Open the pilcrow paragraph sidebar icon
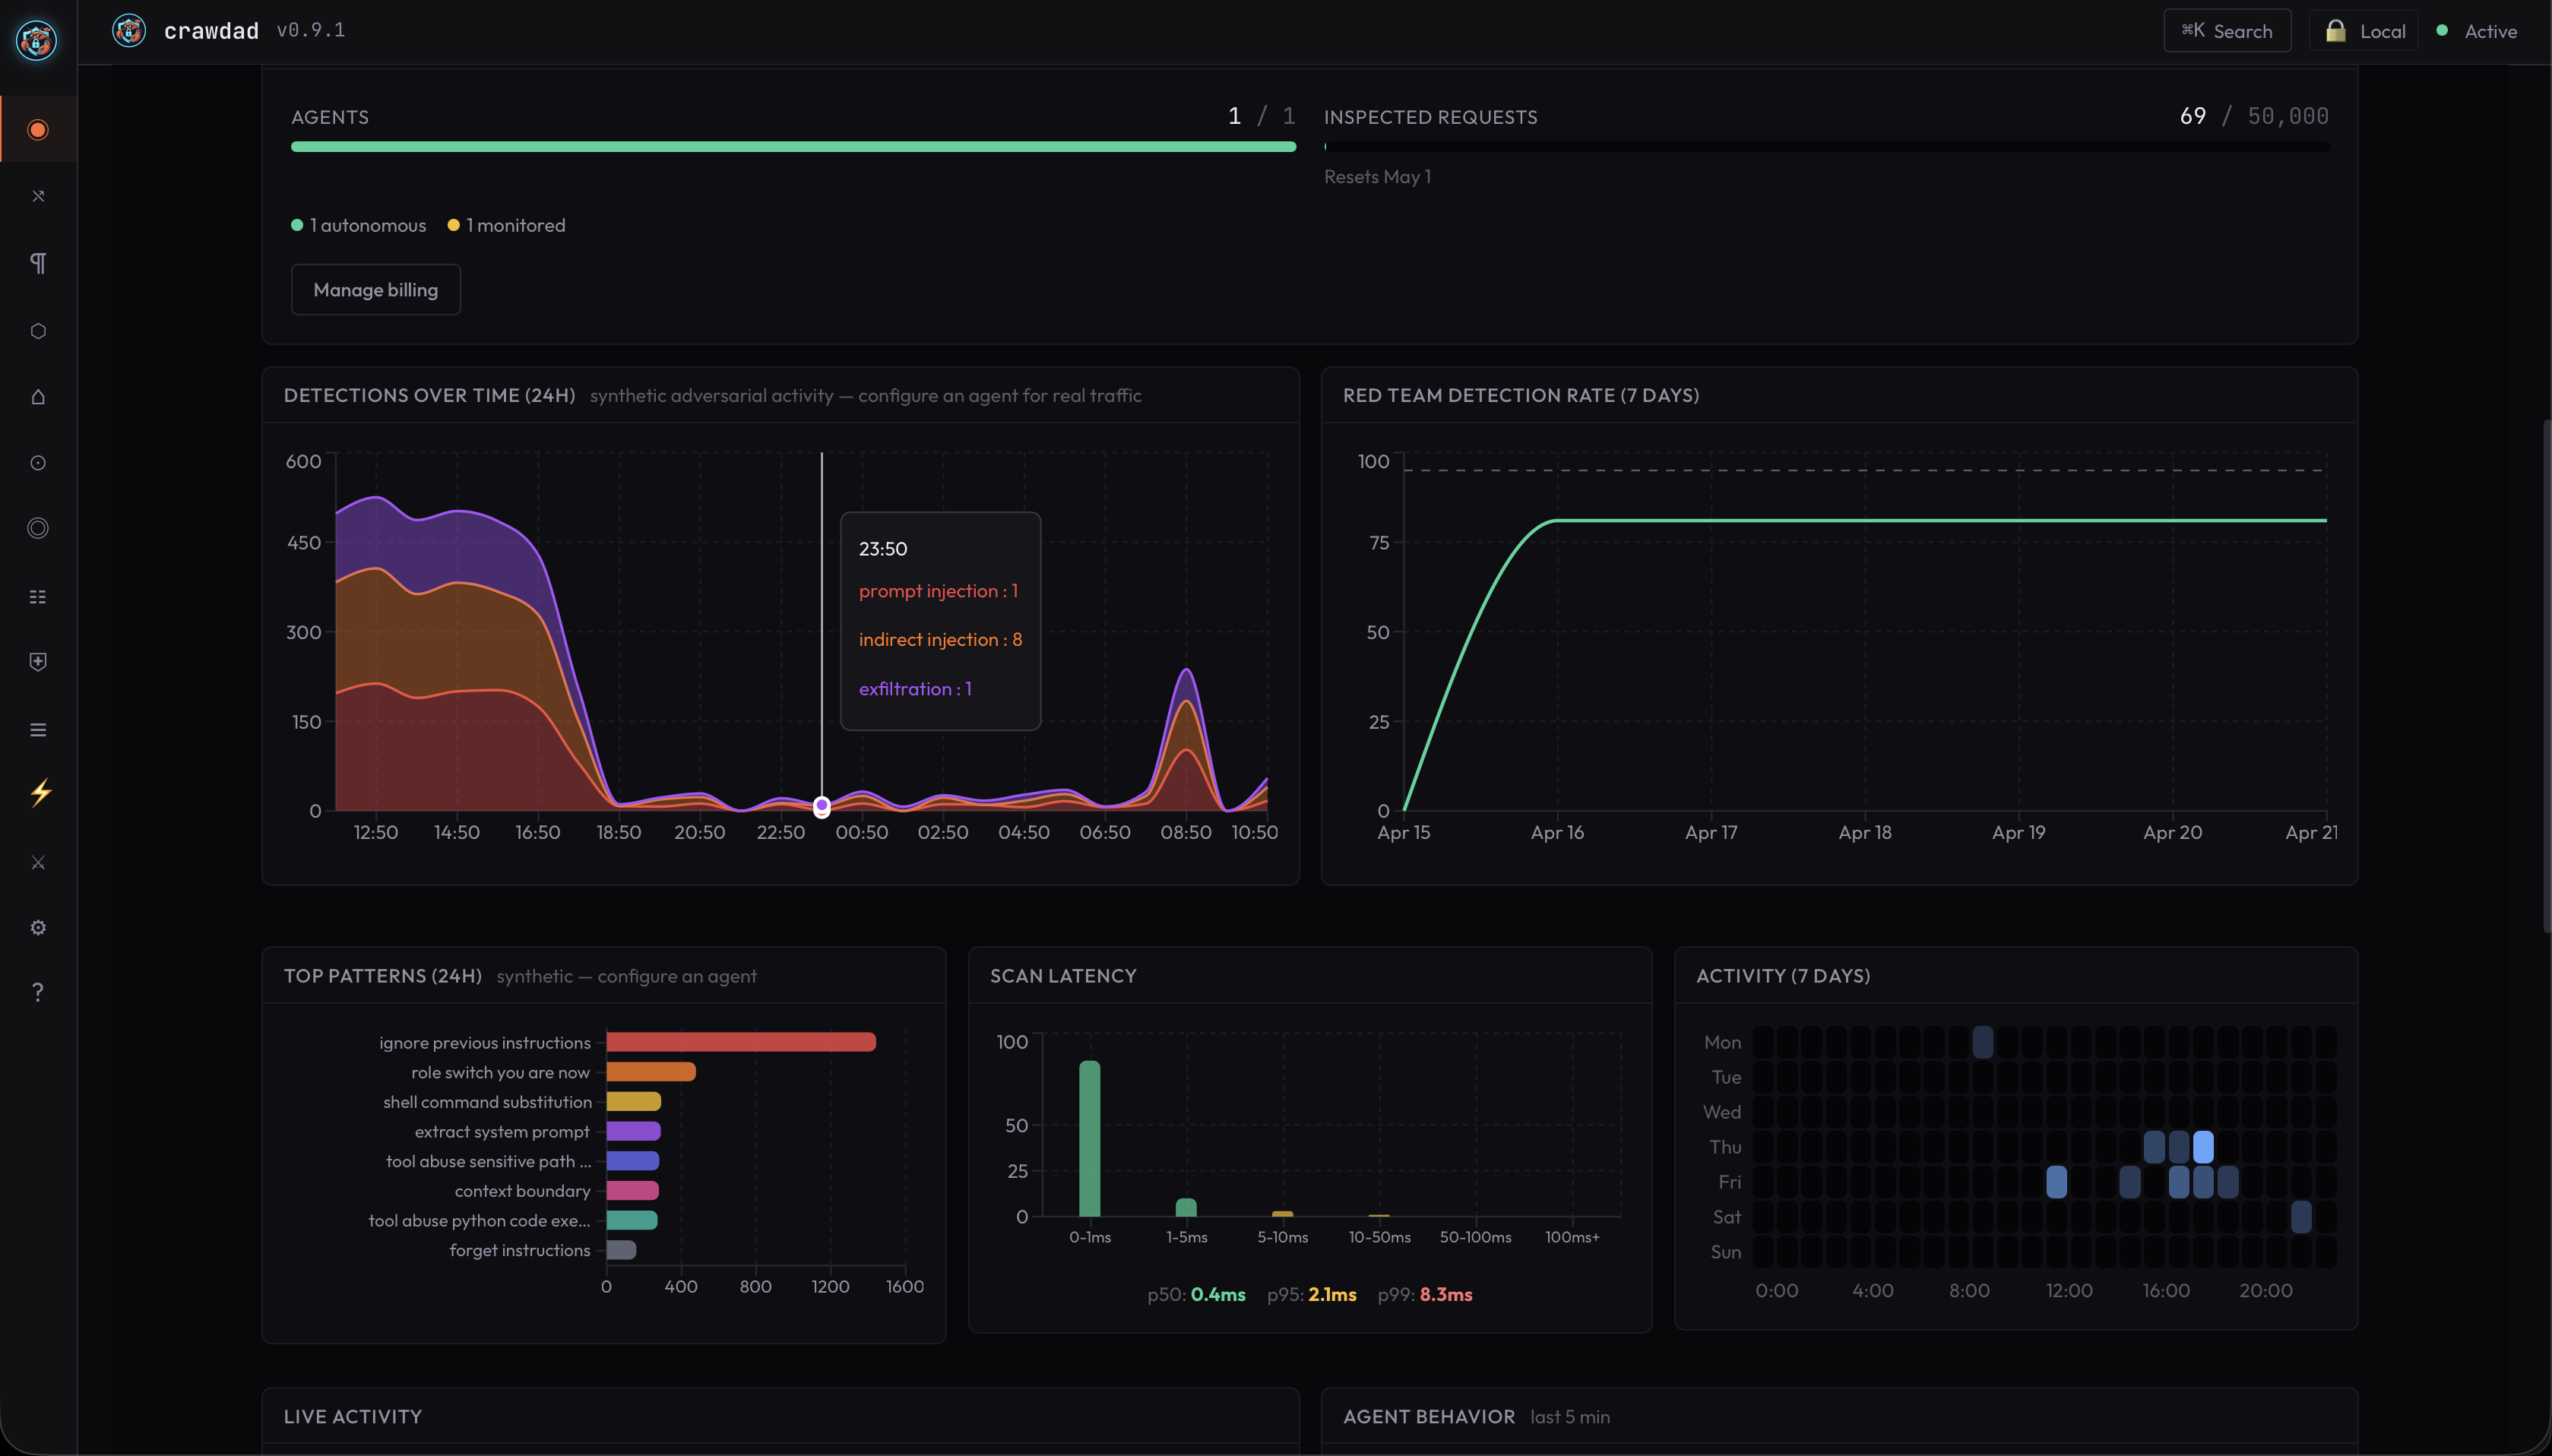This screenshot has width=2552, height=1456. click(x=38, y=262)
